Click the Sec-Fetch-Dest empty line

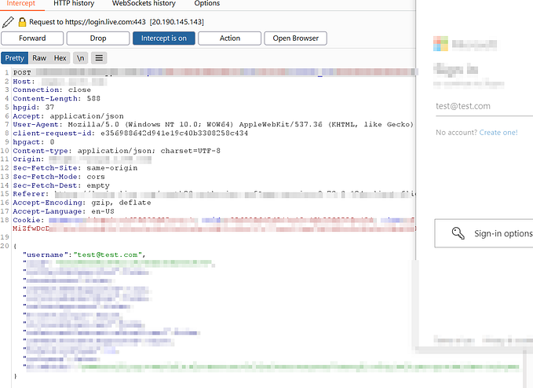point(61,185)
